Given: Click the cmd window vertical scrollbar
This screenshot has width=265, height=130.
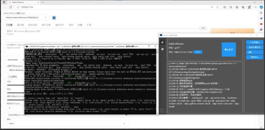Looking at the screenshot, I should 157,81.
